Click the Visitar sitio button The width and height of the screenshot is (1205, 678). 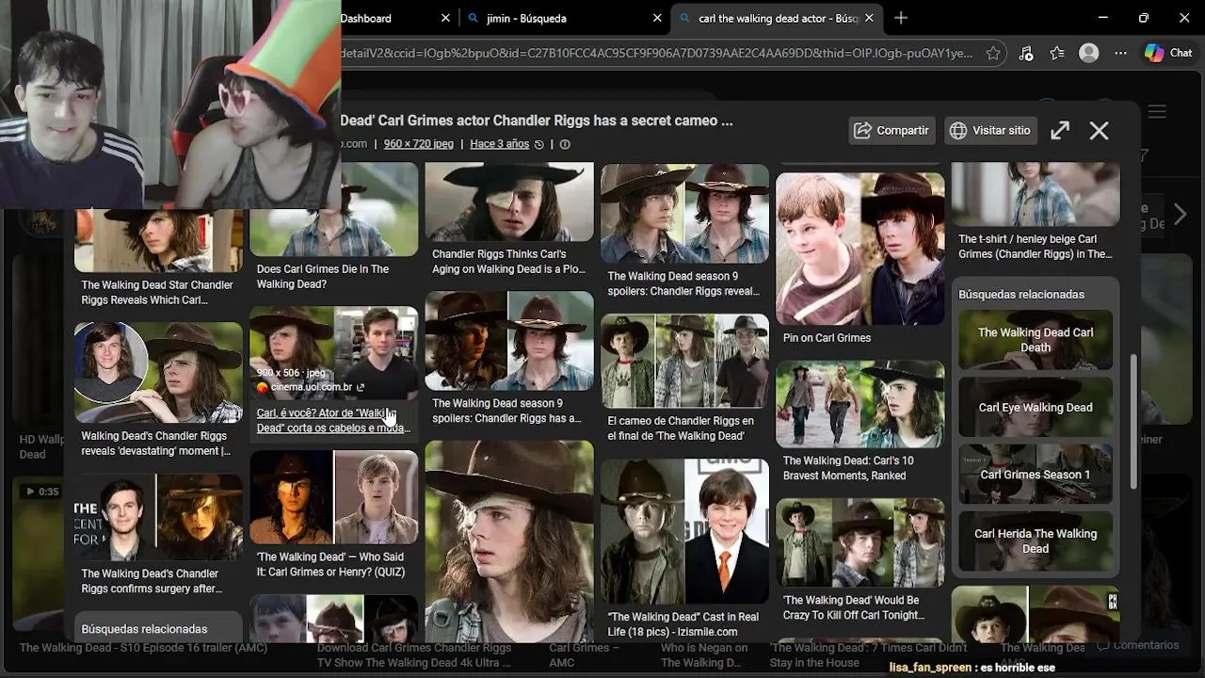click(x=989, y=131)
